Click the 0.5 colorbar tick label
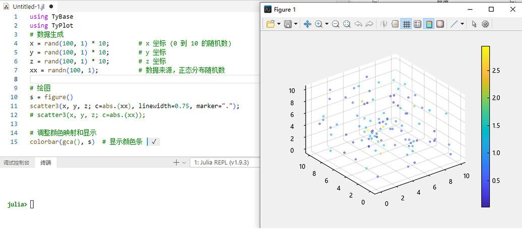This screenshot has height=229, width=522. click(496, 181)
